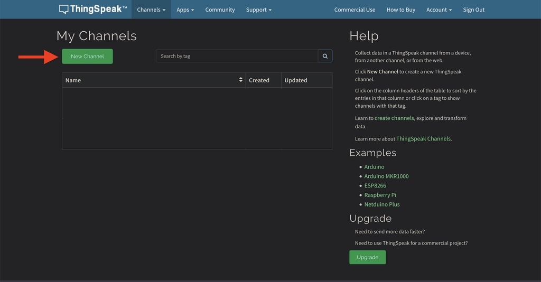The height and width of the screenshot is (282, 541).
Task: Expand the Support dropdown menu
Action: [x=259, y=10]
